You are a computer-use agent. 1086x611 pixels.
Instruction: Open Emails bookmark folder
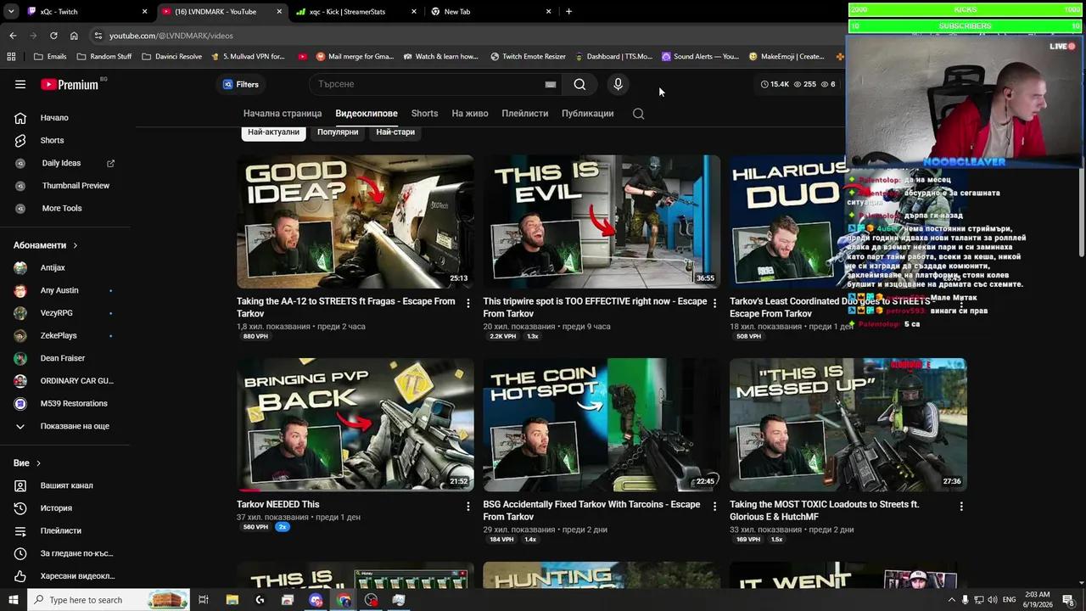tap(50, 57)
